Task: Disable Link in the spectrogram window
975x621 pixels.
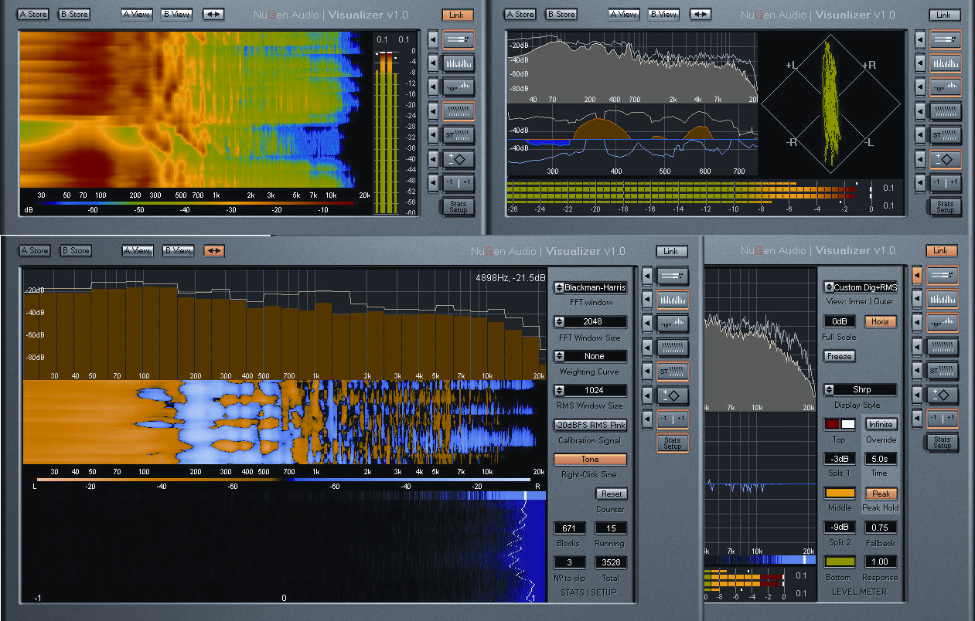Action: click(x=457, y=15)
